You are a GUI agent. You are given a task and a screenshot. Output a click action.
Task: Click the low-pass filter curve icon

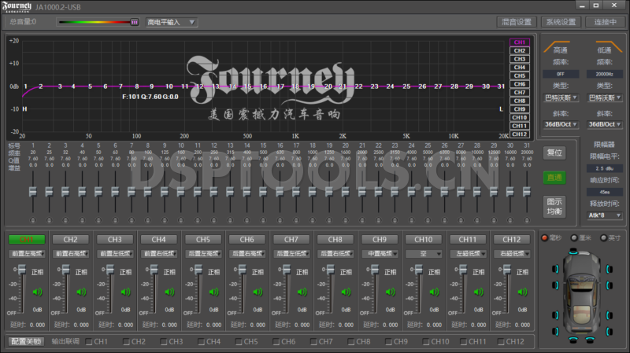click(609, 46)
